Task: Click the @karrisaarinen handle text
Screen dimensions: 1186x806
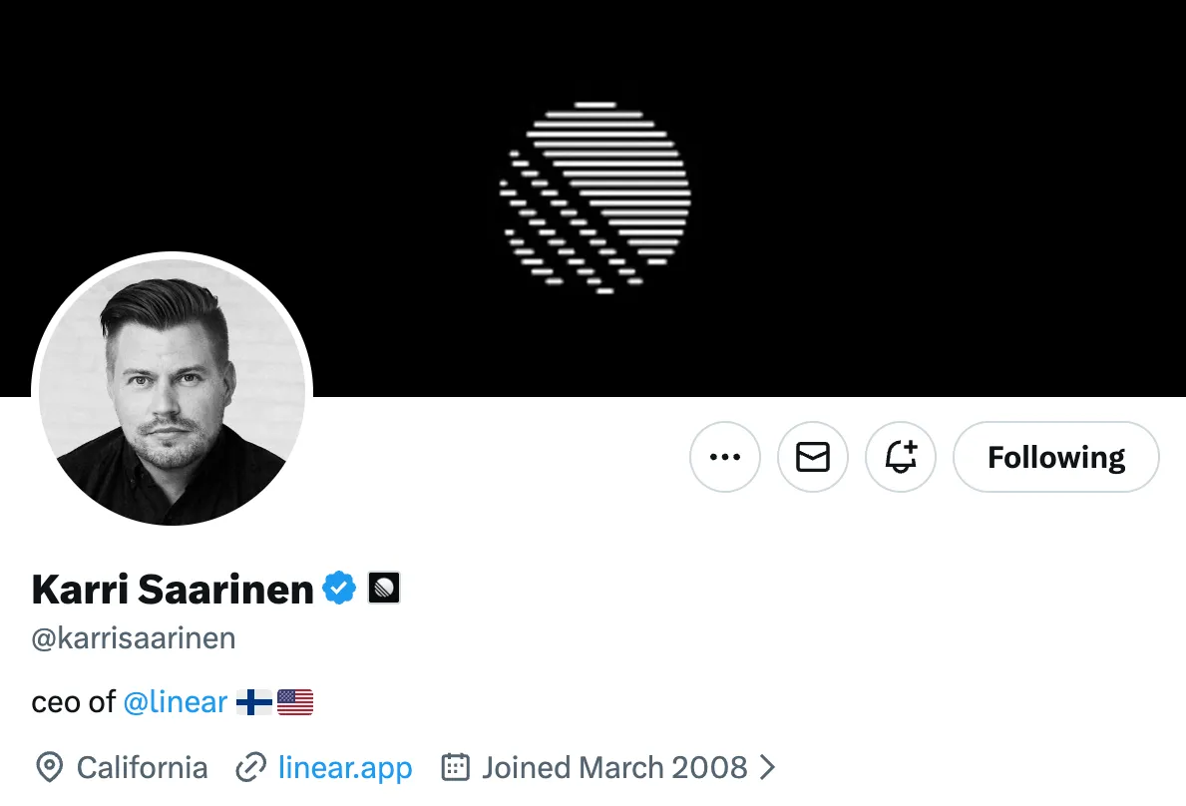Action: pyautogui.click(x=134, y=638)
